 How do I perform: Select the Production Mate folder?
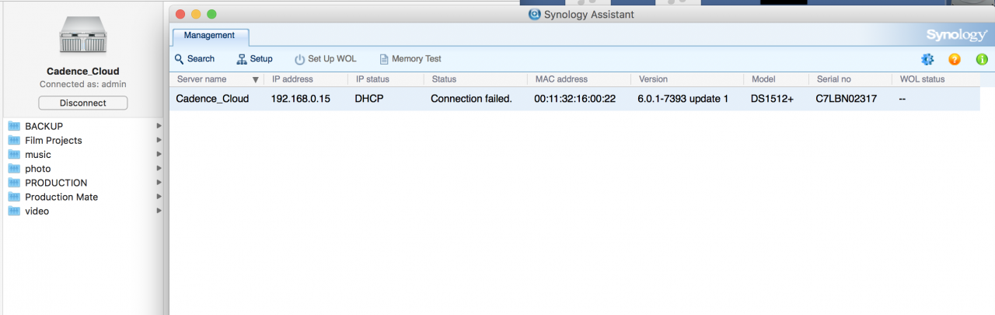coord(61,197)
